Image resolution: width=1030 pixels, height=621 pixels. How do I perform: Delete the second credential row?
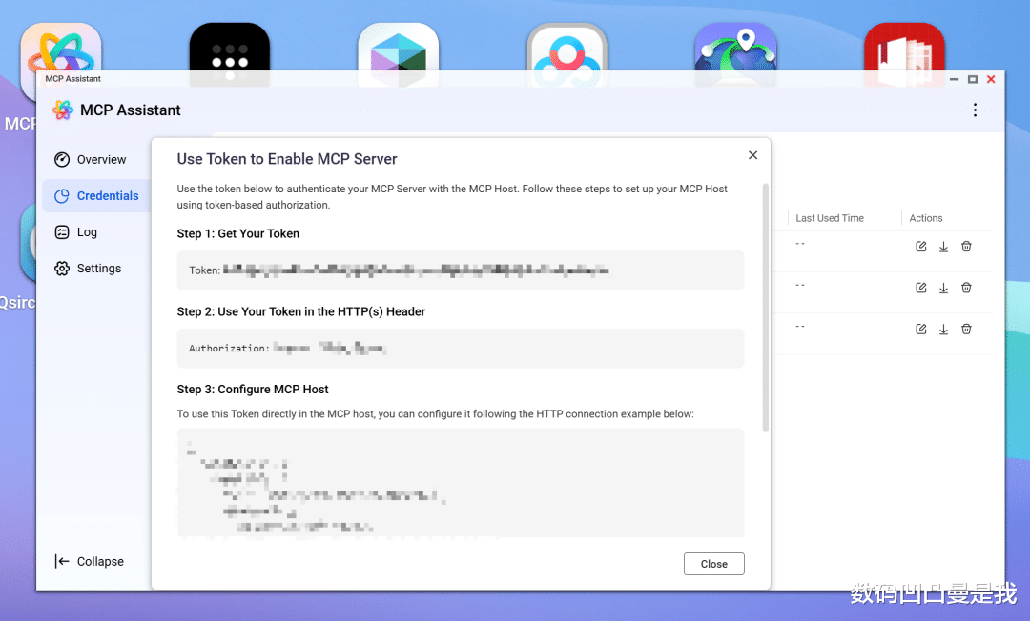pyautogui.click(x=966, y=288)
